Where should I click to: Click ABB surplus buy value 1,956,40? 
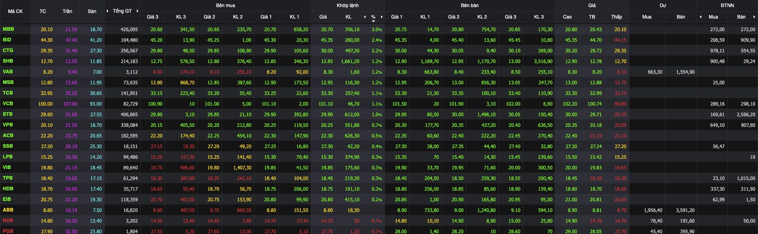653,210
